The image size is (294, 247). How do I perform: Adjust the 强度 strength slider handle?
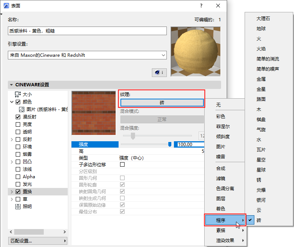170,144
